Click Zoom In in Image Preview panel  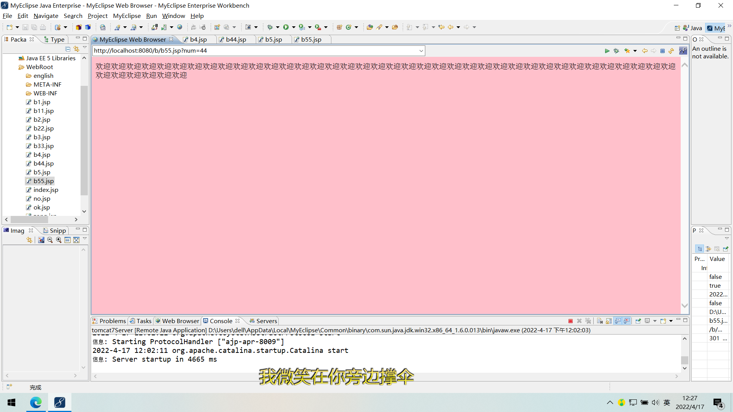(x=59, y=240)
